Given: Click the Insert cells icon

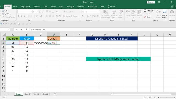Looking at the screenshot, I should pos(128,12).
